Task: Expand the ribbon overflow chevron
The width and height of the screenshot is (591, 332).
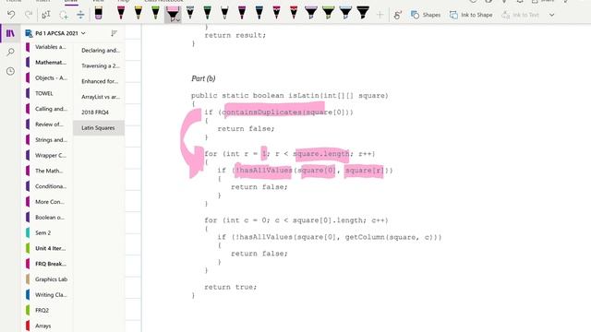Action: pyautogui.click(x=552, y=15)
